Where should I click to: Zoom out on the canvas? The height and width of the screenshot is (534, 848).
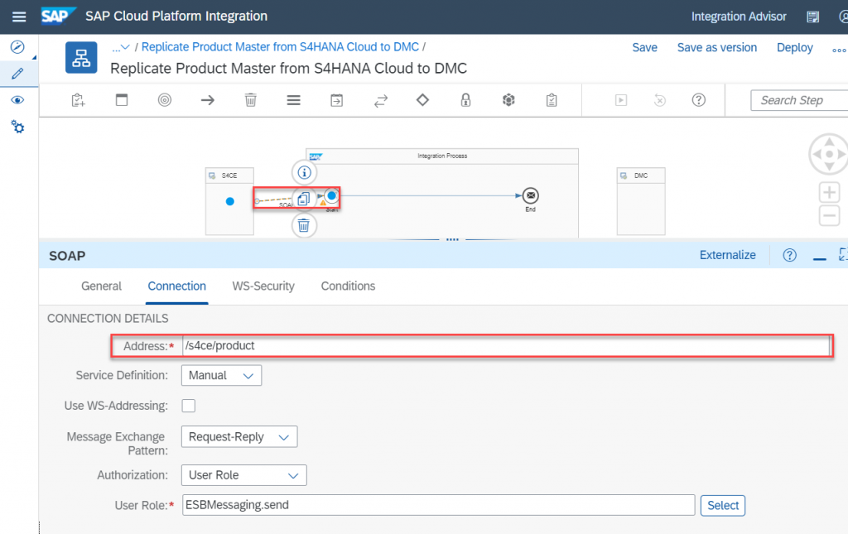(829, 215)
